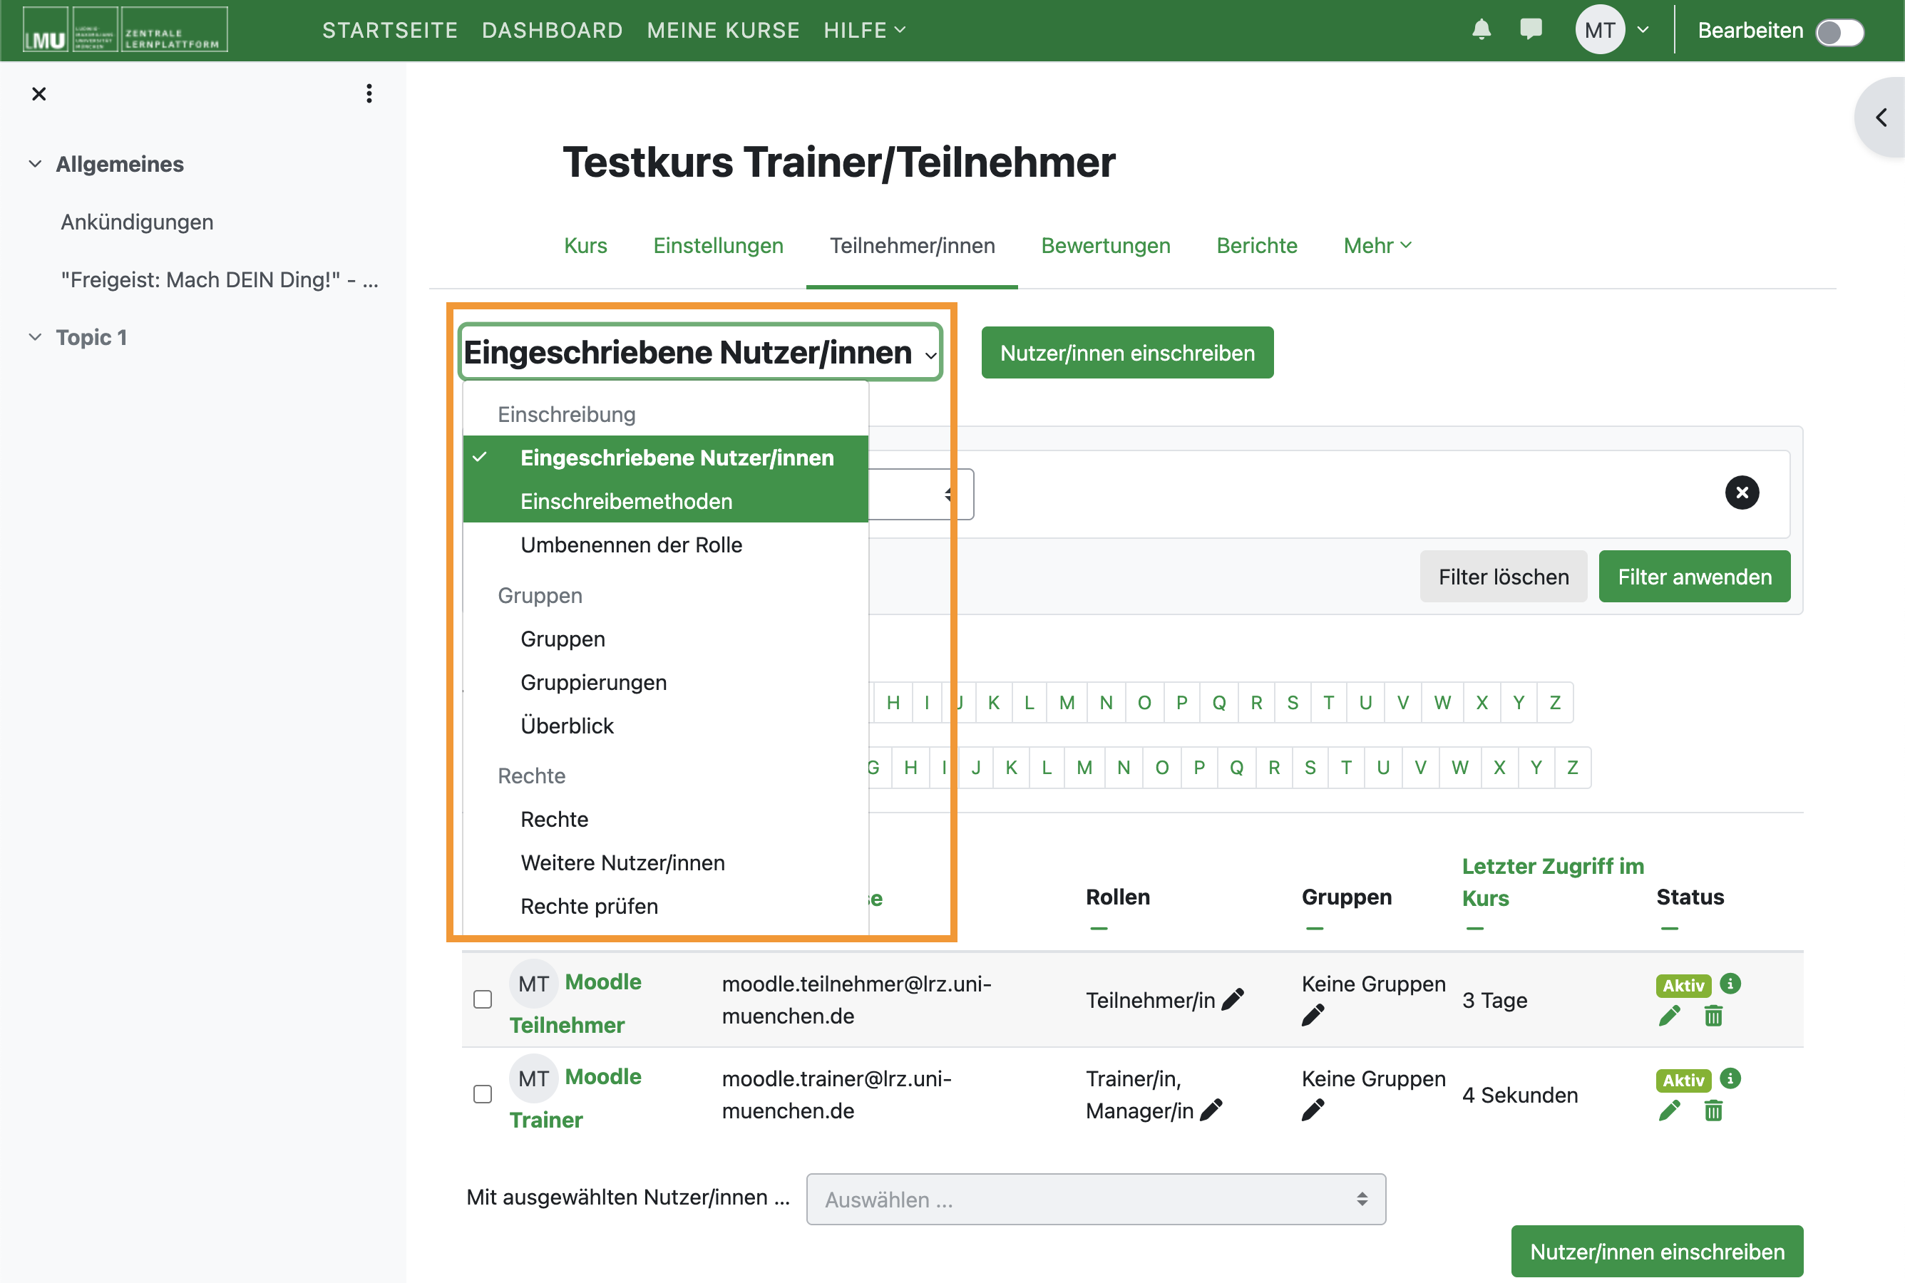Open the Berichte tab

click(1257, 245)
